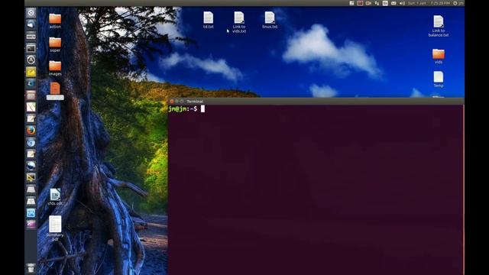Screen dimensions: 489x275
Task: Open Trash at the bottom of the launcher
Action: click(x=31, y=268)
